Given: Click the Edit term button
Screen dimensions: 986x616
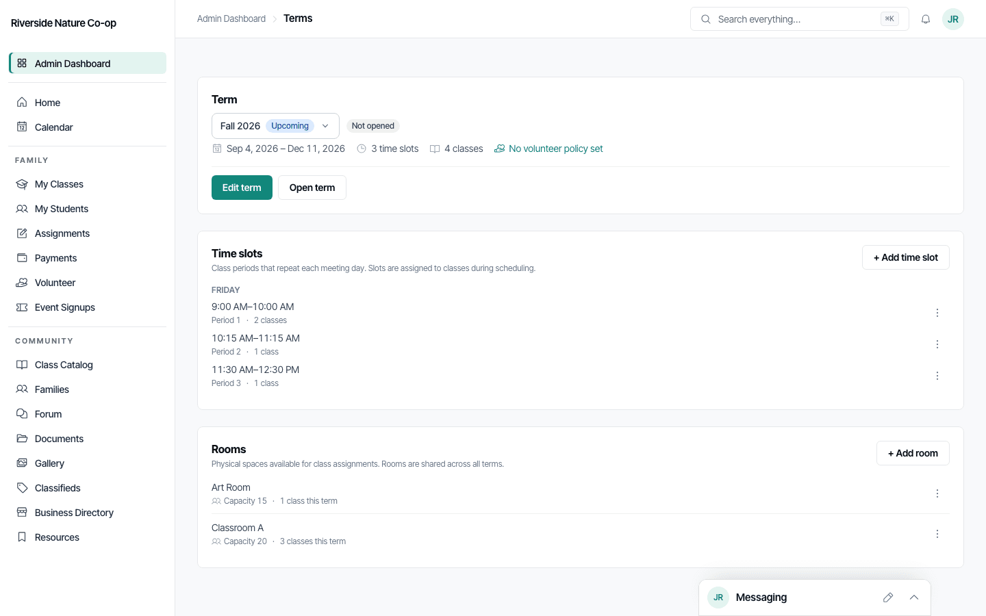Looking at the screenshot, I should [x=242, y=188].
